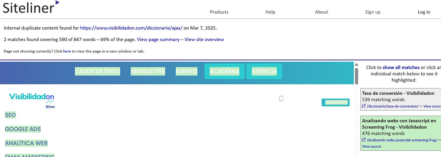Click the CONTACTO button
The height and width of the screenshot is (157, 441).
335,102
